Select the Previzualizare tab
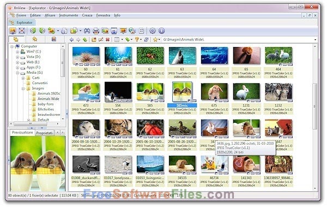 click(22, 133)
